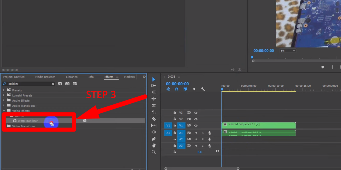Switch to the Media Browser tab
This screenshot has height=170, width=341.
(x=45, y=77)
